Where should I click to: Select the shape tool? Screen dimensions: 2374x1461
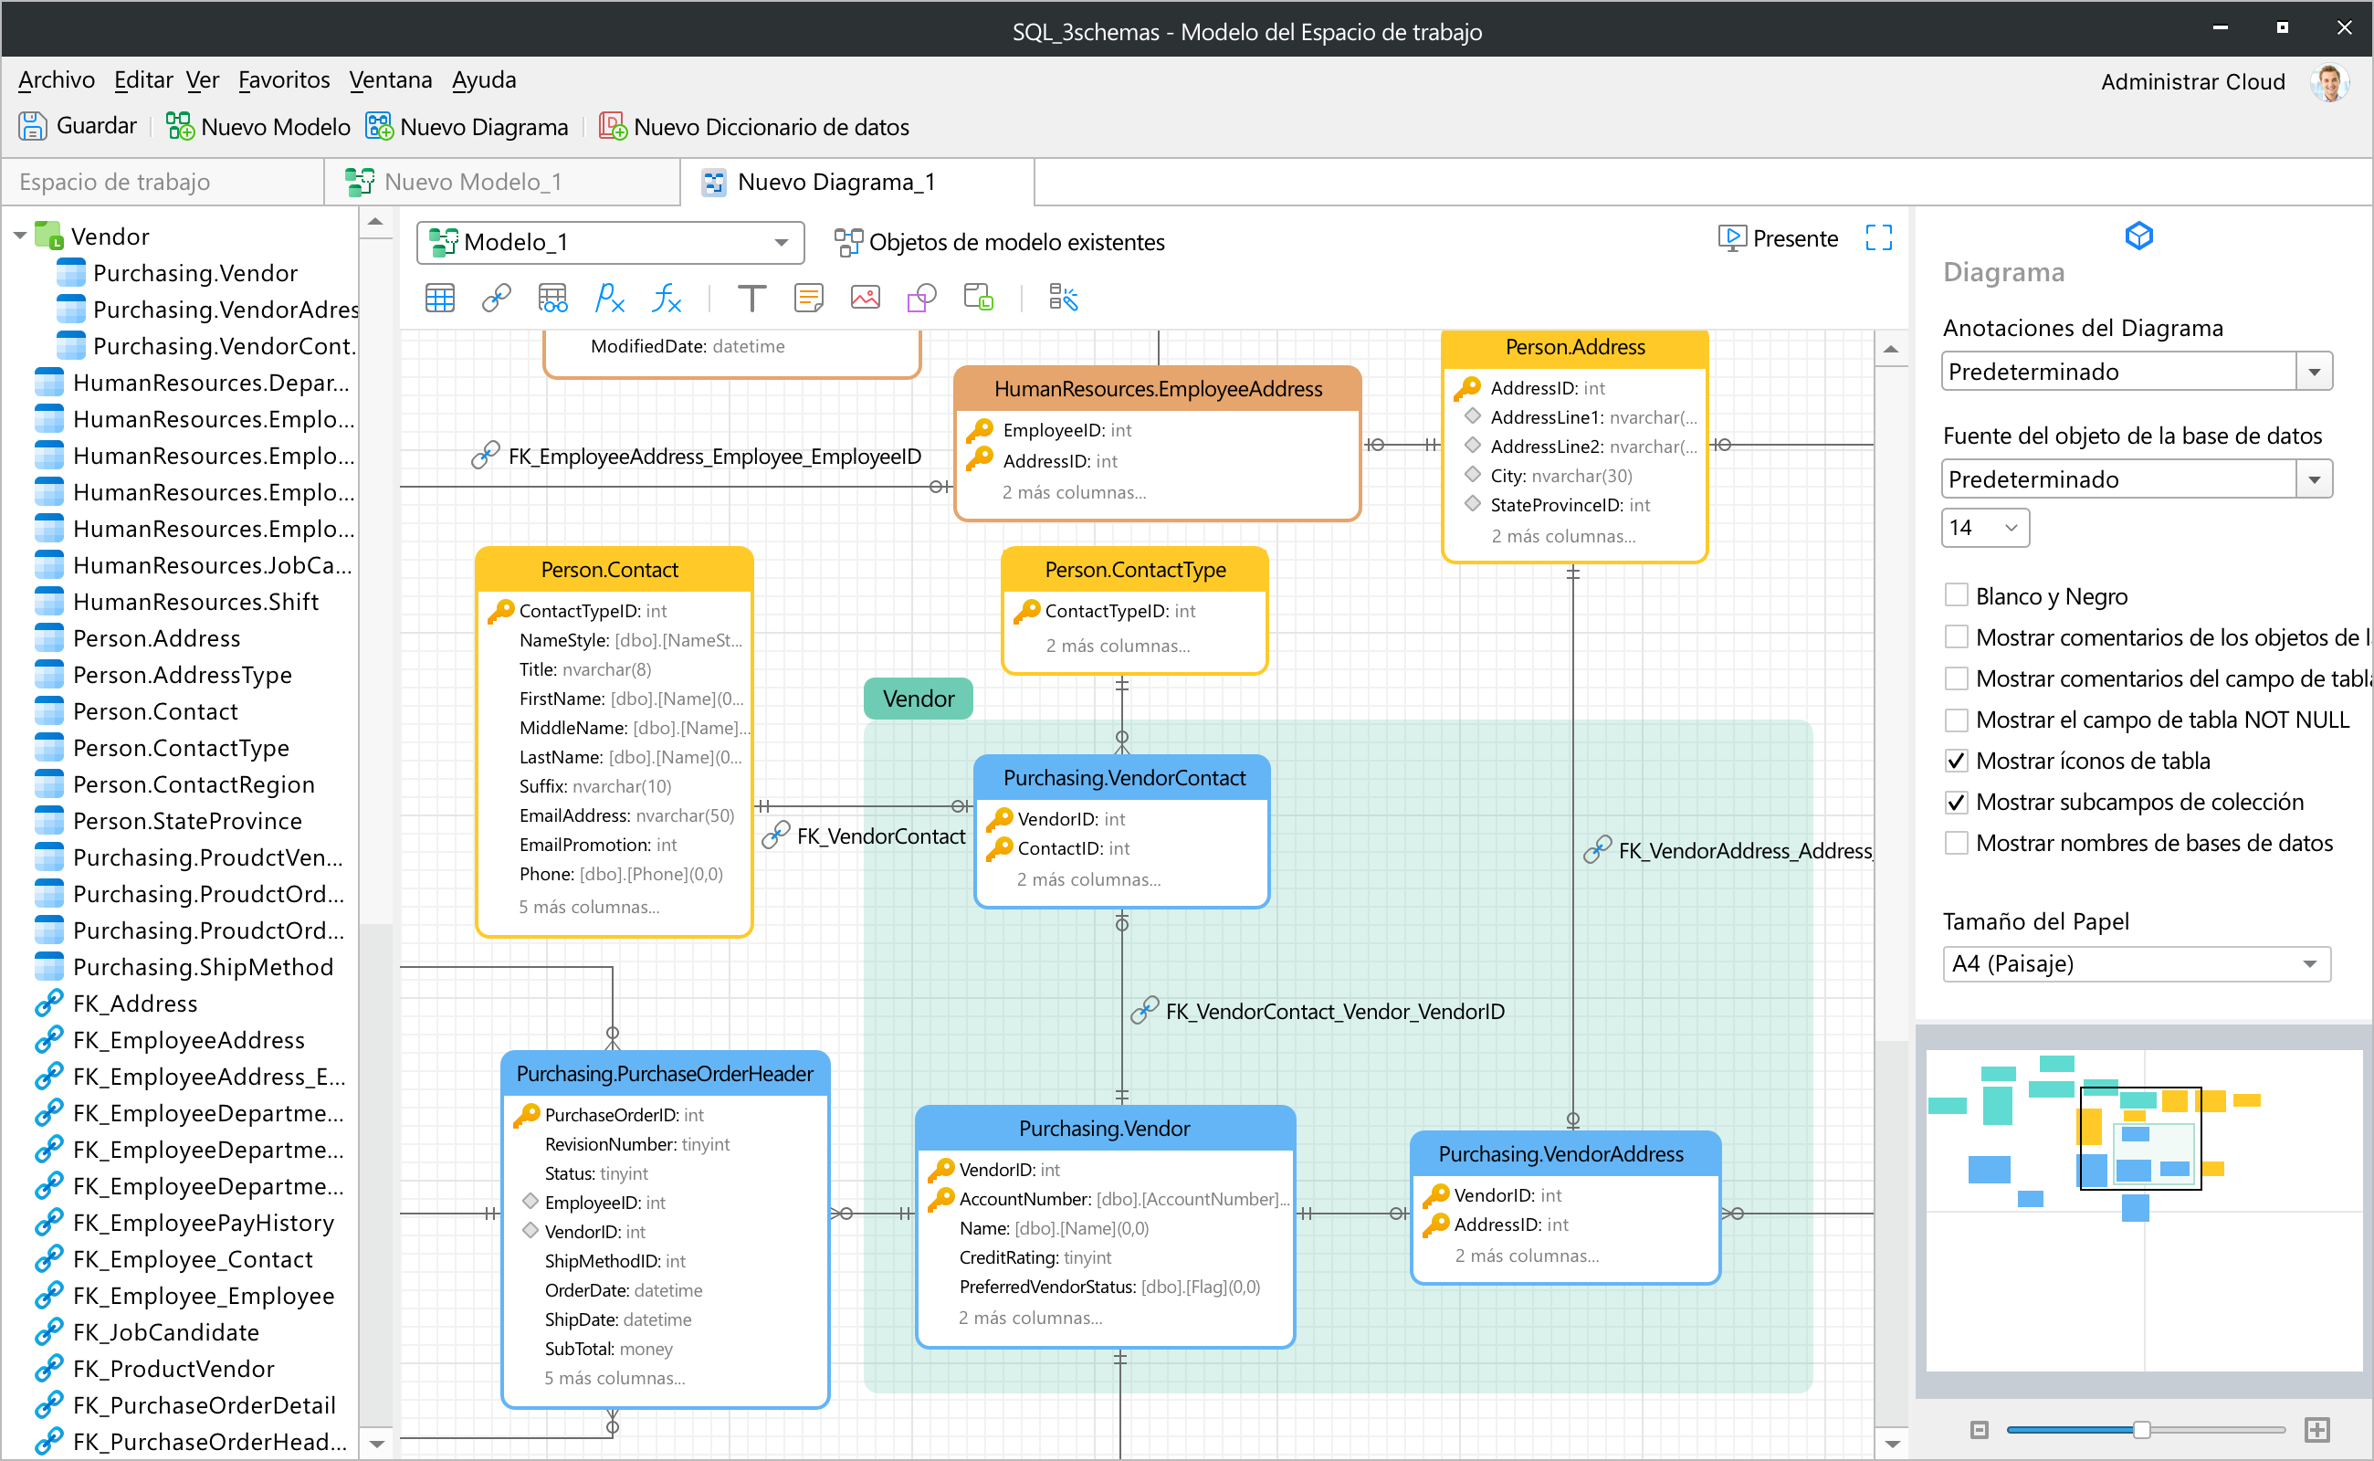920,298
